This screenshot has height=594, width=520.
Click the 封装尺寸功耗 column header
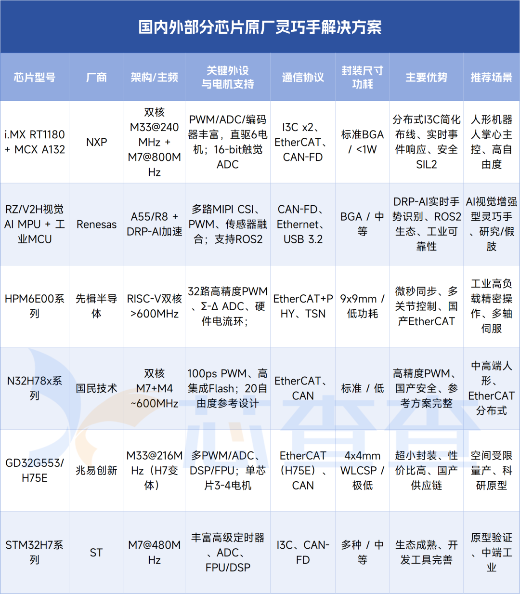click(363, 77)
